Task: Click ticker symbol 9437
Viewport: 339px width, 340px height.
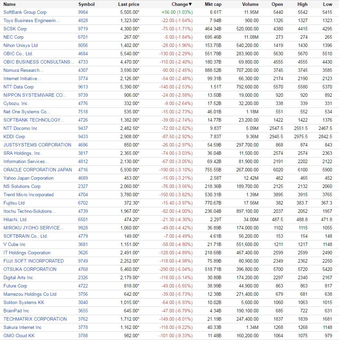Action: tap(83, 129)
